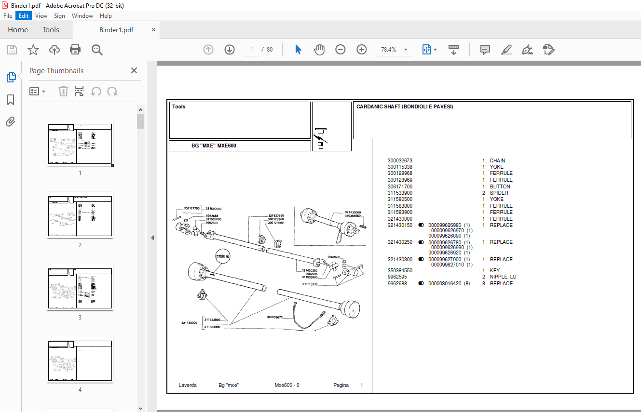Viewport: 641px width, 412px height.
Task: Open the Help menu
Action: pyautogui.click(x=106, y=16)
